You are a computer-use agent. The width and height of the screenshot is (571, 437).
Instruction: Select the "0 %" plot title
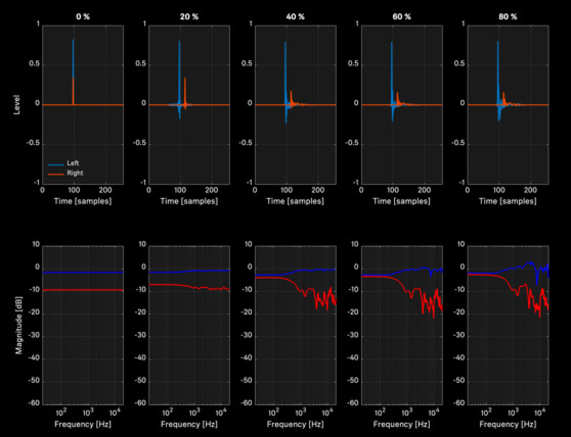pos(83,17)
